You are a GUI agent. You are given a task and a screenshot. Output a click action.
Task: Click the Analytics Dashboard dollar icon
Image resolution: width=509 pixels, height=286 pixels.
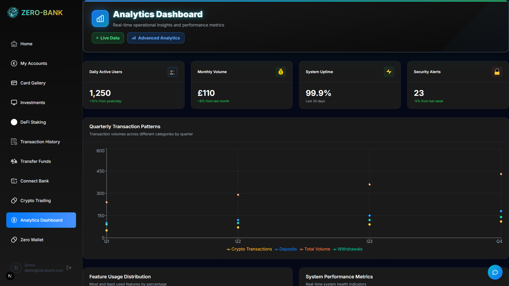tap(14, 220)
